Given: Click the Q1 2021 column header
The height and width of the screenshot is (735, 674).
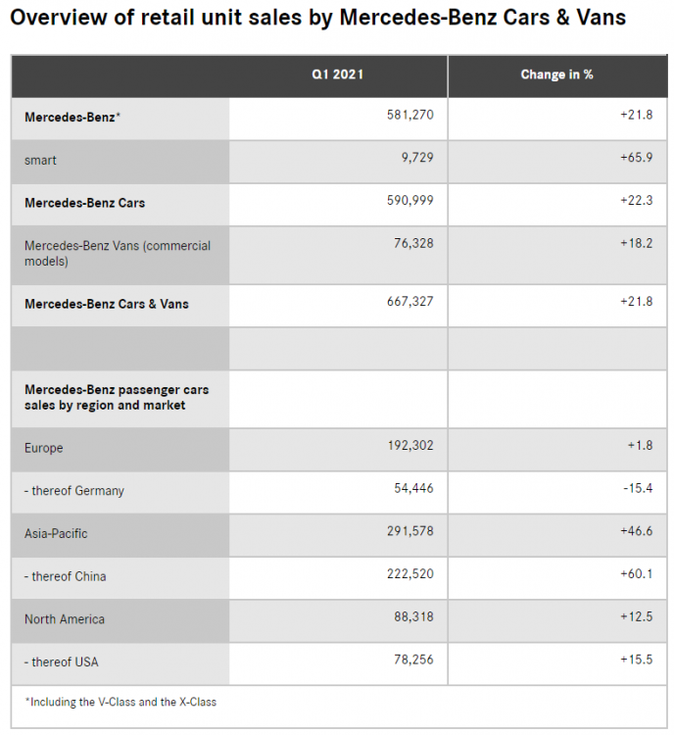Looking at the screenshot, I should click(337, 74).
